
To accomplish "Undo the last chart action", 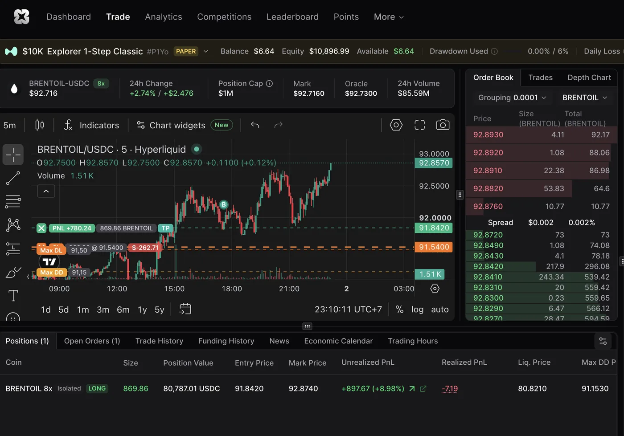I will click(255, 125).
